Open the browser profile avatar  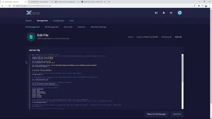pyautogui.click(x=206, y=6)
